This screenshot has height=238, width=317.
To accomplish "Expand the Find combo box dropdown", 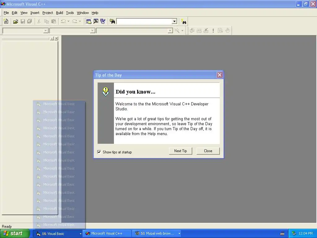I will click(x=174, y=21).
